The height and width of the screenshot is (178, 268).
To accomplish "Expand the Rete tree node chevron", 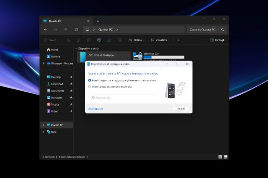I will pyautogui.click(x=43, y=132).
